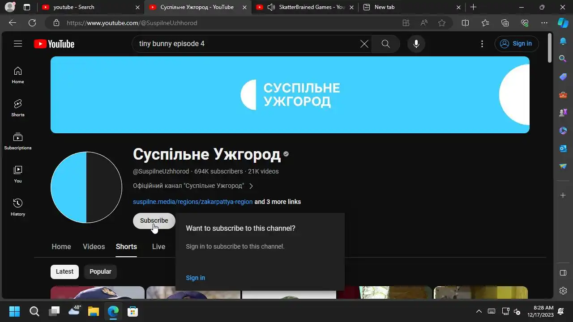The width and height of the screenshot is (573, 322).
Task: Open Microsoft Store from taskbar
Action: click(x=133, y=311)
